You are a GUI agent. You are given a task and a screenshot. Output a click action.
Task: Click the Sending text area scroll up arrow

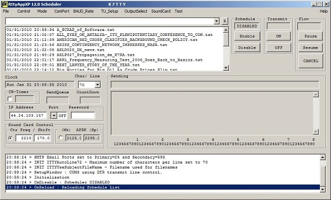(x=316, y=94)
